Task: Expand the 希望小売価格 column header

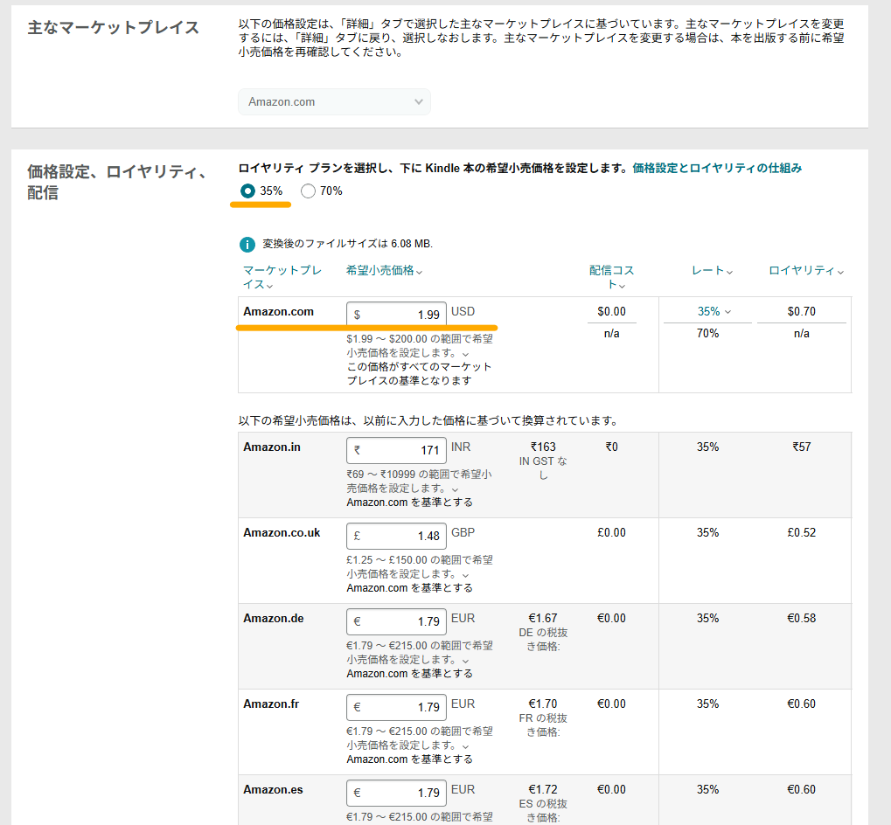Action: coord(384,271)
